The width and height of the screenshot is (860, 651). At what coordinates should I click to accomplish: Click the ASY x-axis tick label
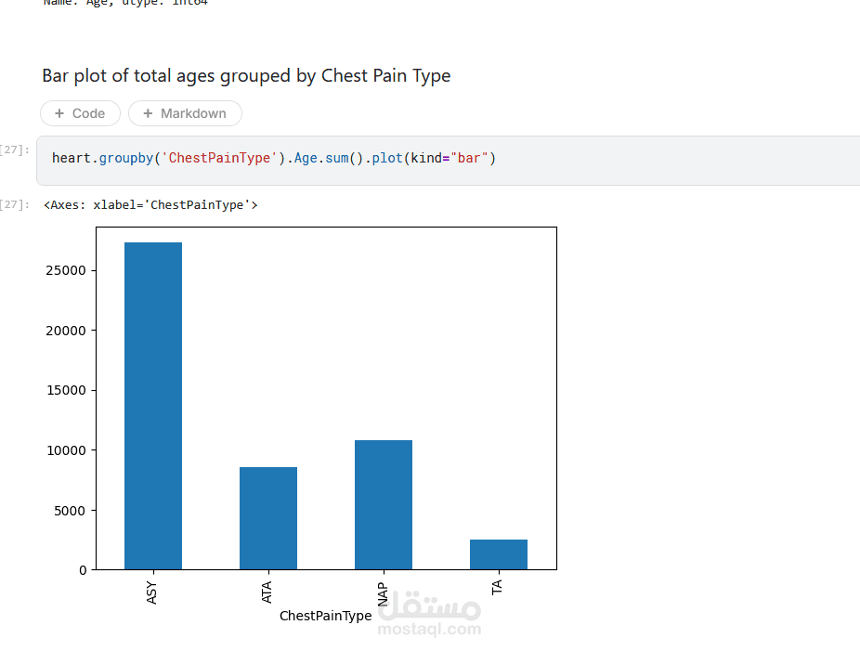[153, 592]
